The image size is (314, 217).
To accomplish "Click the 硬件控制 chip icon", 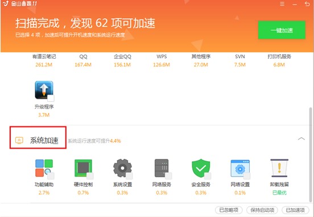I will pos(83,168).
